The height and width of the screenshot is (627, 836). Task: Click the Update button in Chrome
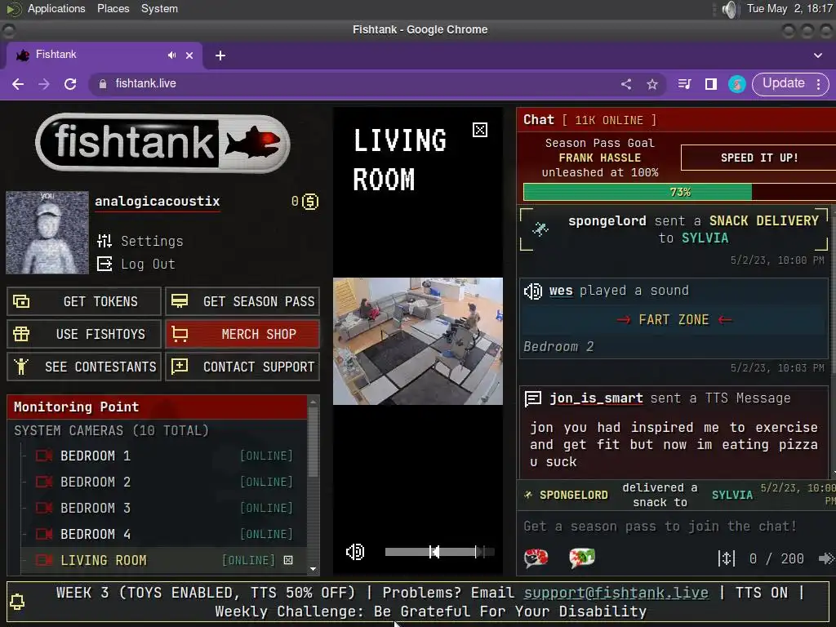point(783,84)
